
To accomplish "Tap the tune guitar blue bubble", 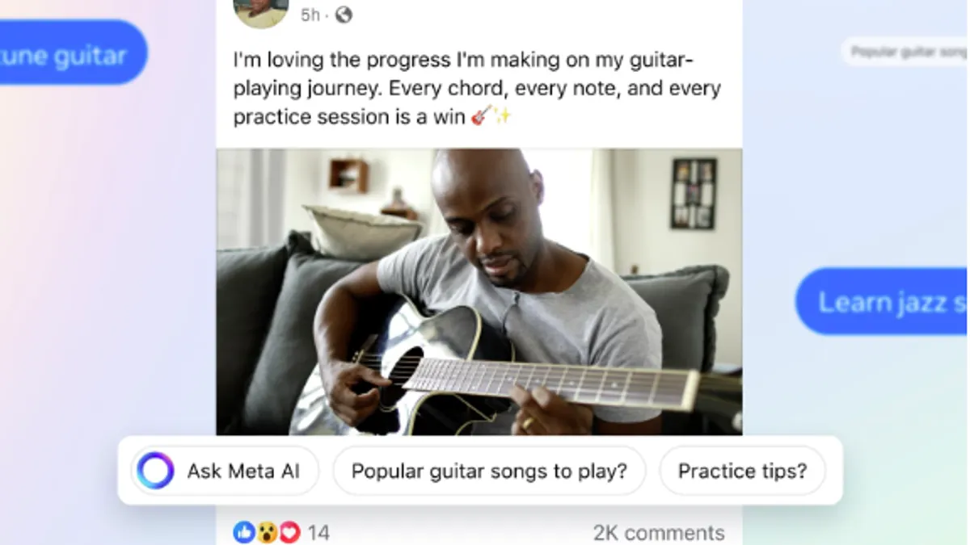I will tap(71, 53).
